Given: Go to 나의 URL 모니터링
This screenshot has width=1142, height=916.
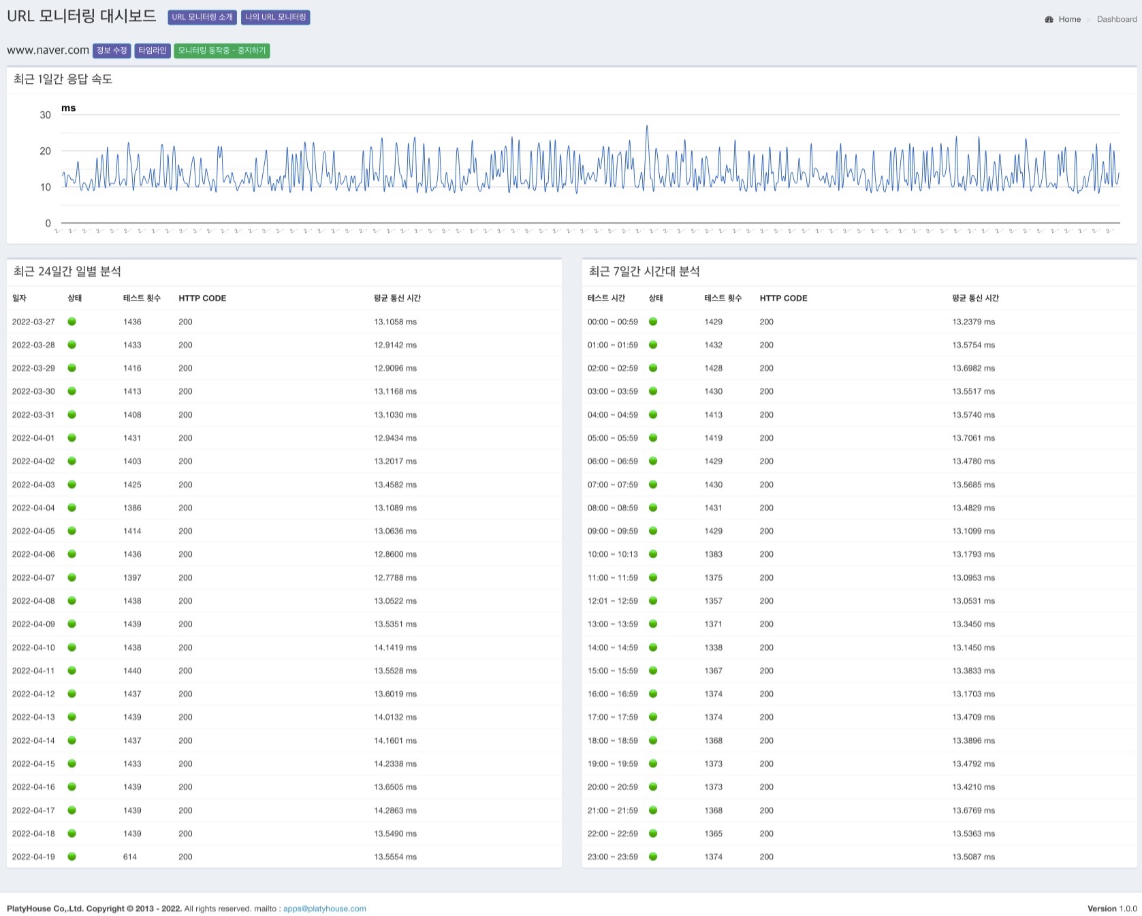Looking at the screenshot, I should tap(275, 17).
